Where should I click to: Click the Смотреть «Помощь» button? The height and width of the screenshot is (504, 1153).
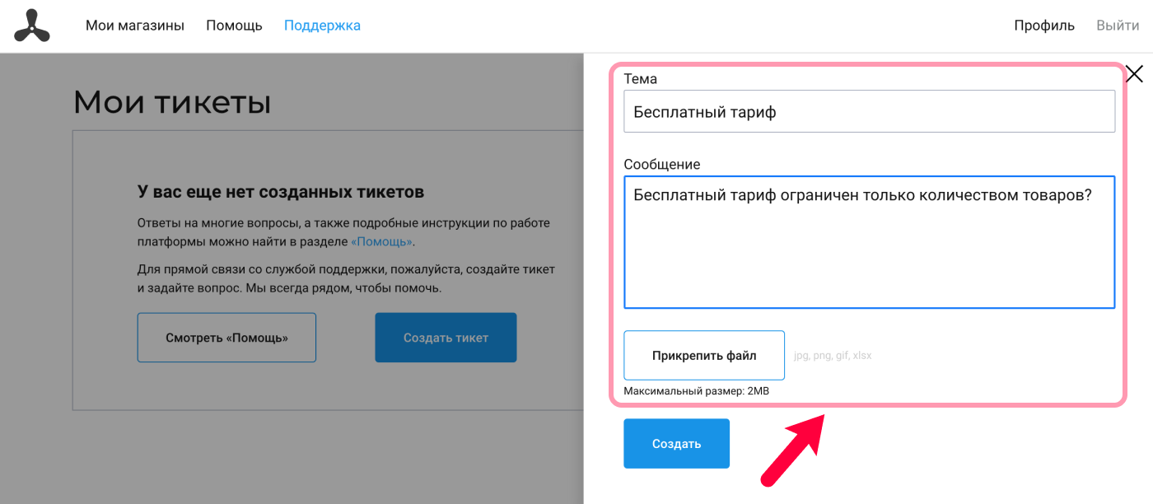(226, 338)
